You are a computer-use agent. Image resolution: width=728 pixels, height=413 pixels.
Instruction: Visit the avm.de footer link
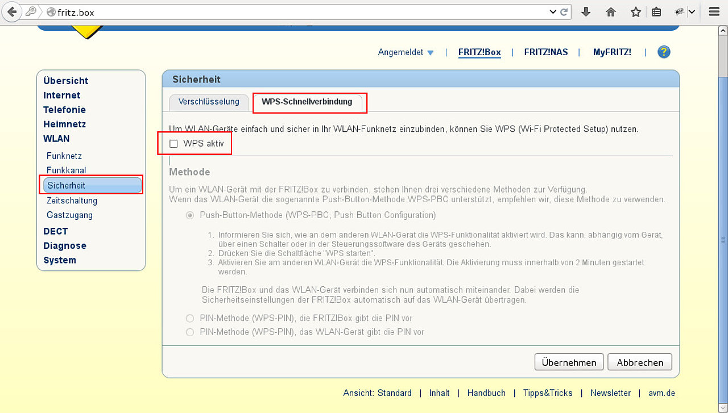662,393
